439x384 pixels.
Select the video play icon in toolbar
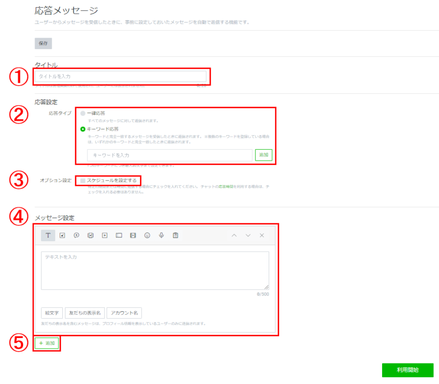(x=105, y=235)
